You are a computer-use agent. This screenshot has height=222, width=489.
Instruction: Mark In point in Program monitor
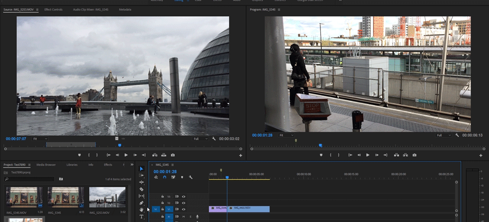tap(331, 155)
